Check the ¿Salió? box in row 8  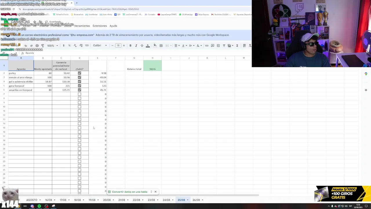[x=79, y=98]
